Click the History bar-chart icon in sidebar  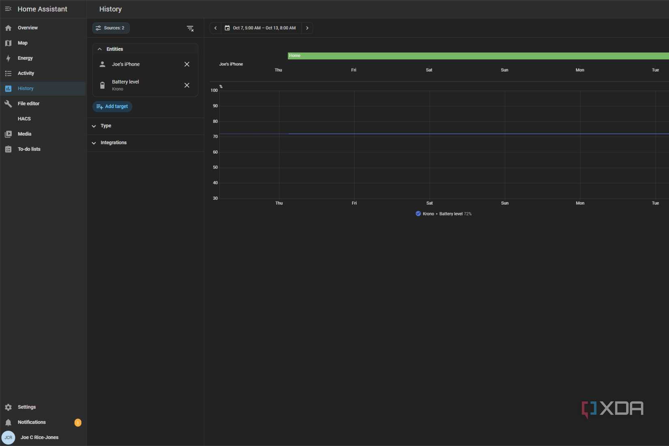pos(8,88)
